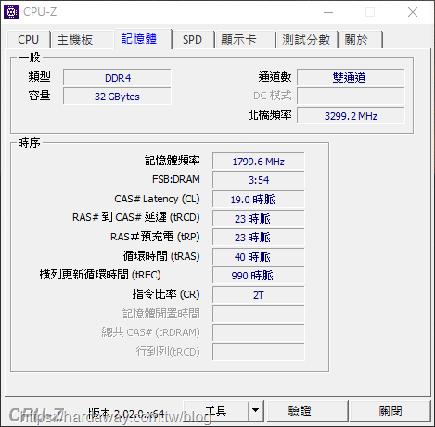Click the 循環時間 (tRAS) label
Screen dimensions: 435x427
161,256
